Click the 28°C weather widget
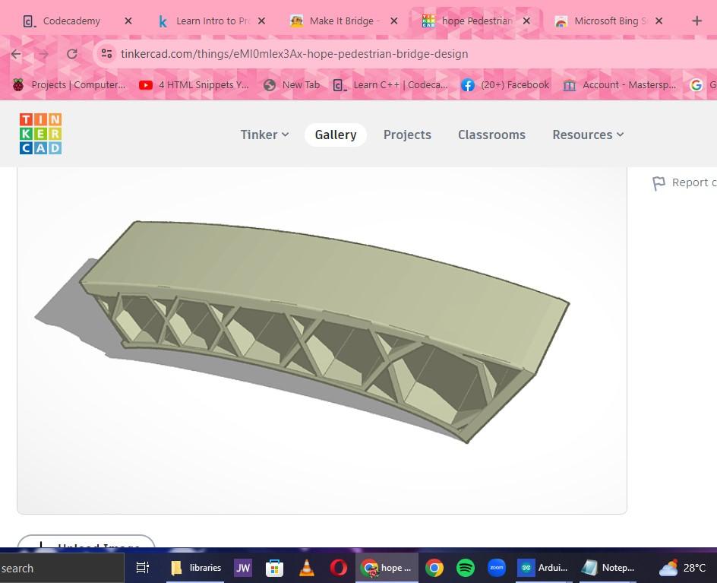The image size is (717, 583). 684,568
